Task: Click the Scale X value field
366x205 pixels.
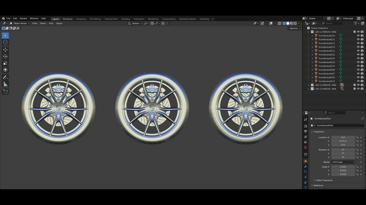Action: 343,167
